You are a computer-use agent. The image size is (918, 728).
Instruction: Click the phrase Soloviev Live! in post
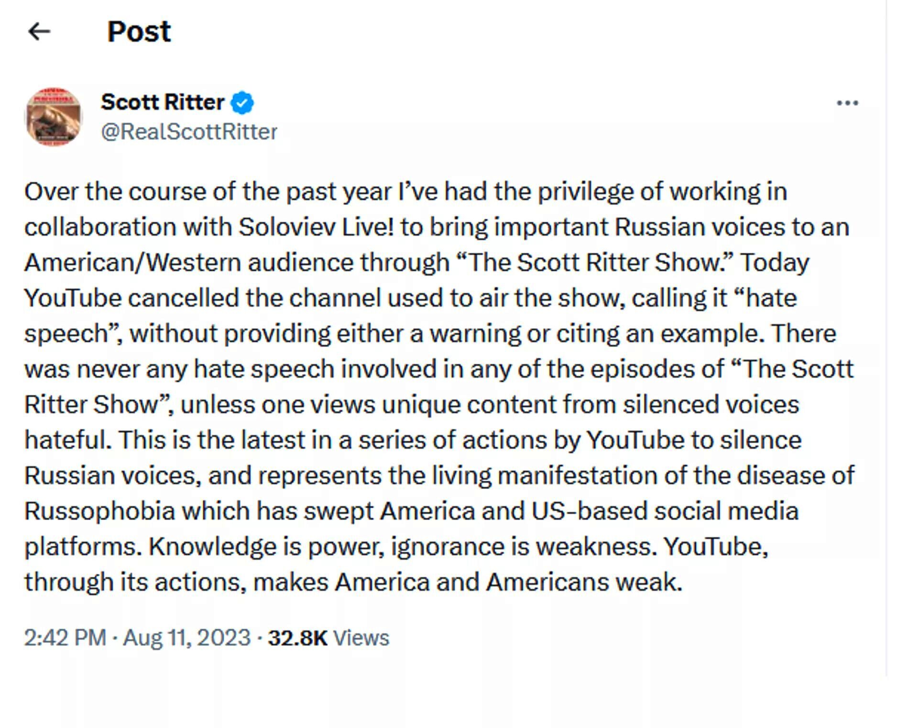pos(316,227)
